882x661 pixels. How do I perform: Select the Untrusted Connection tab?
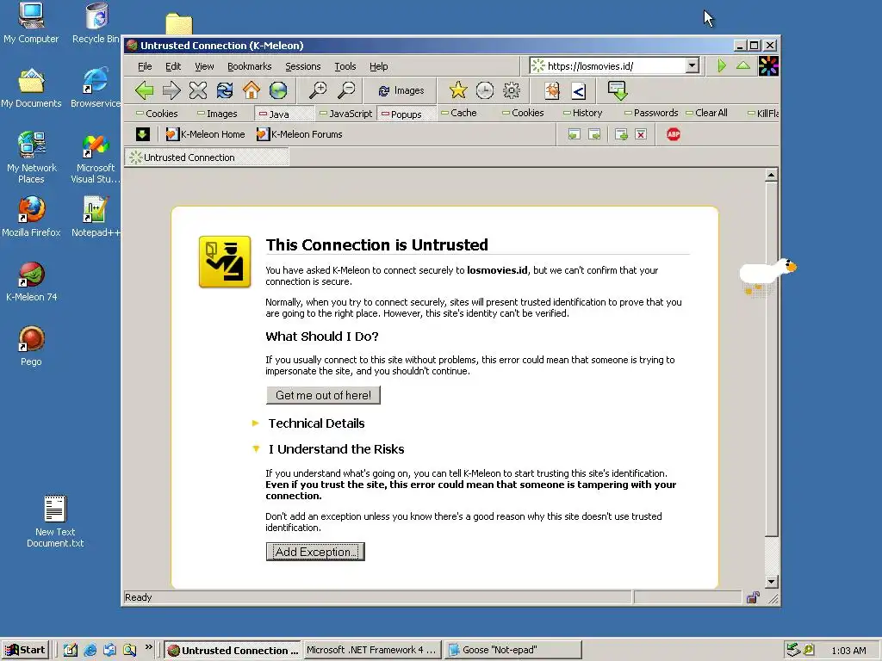(x=207, y=158)
